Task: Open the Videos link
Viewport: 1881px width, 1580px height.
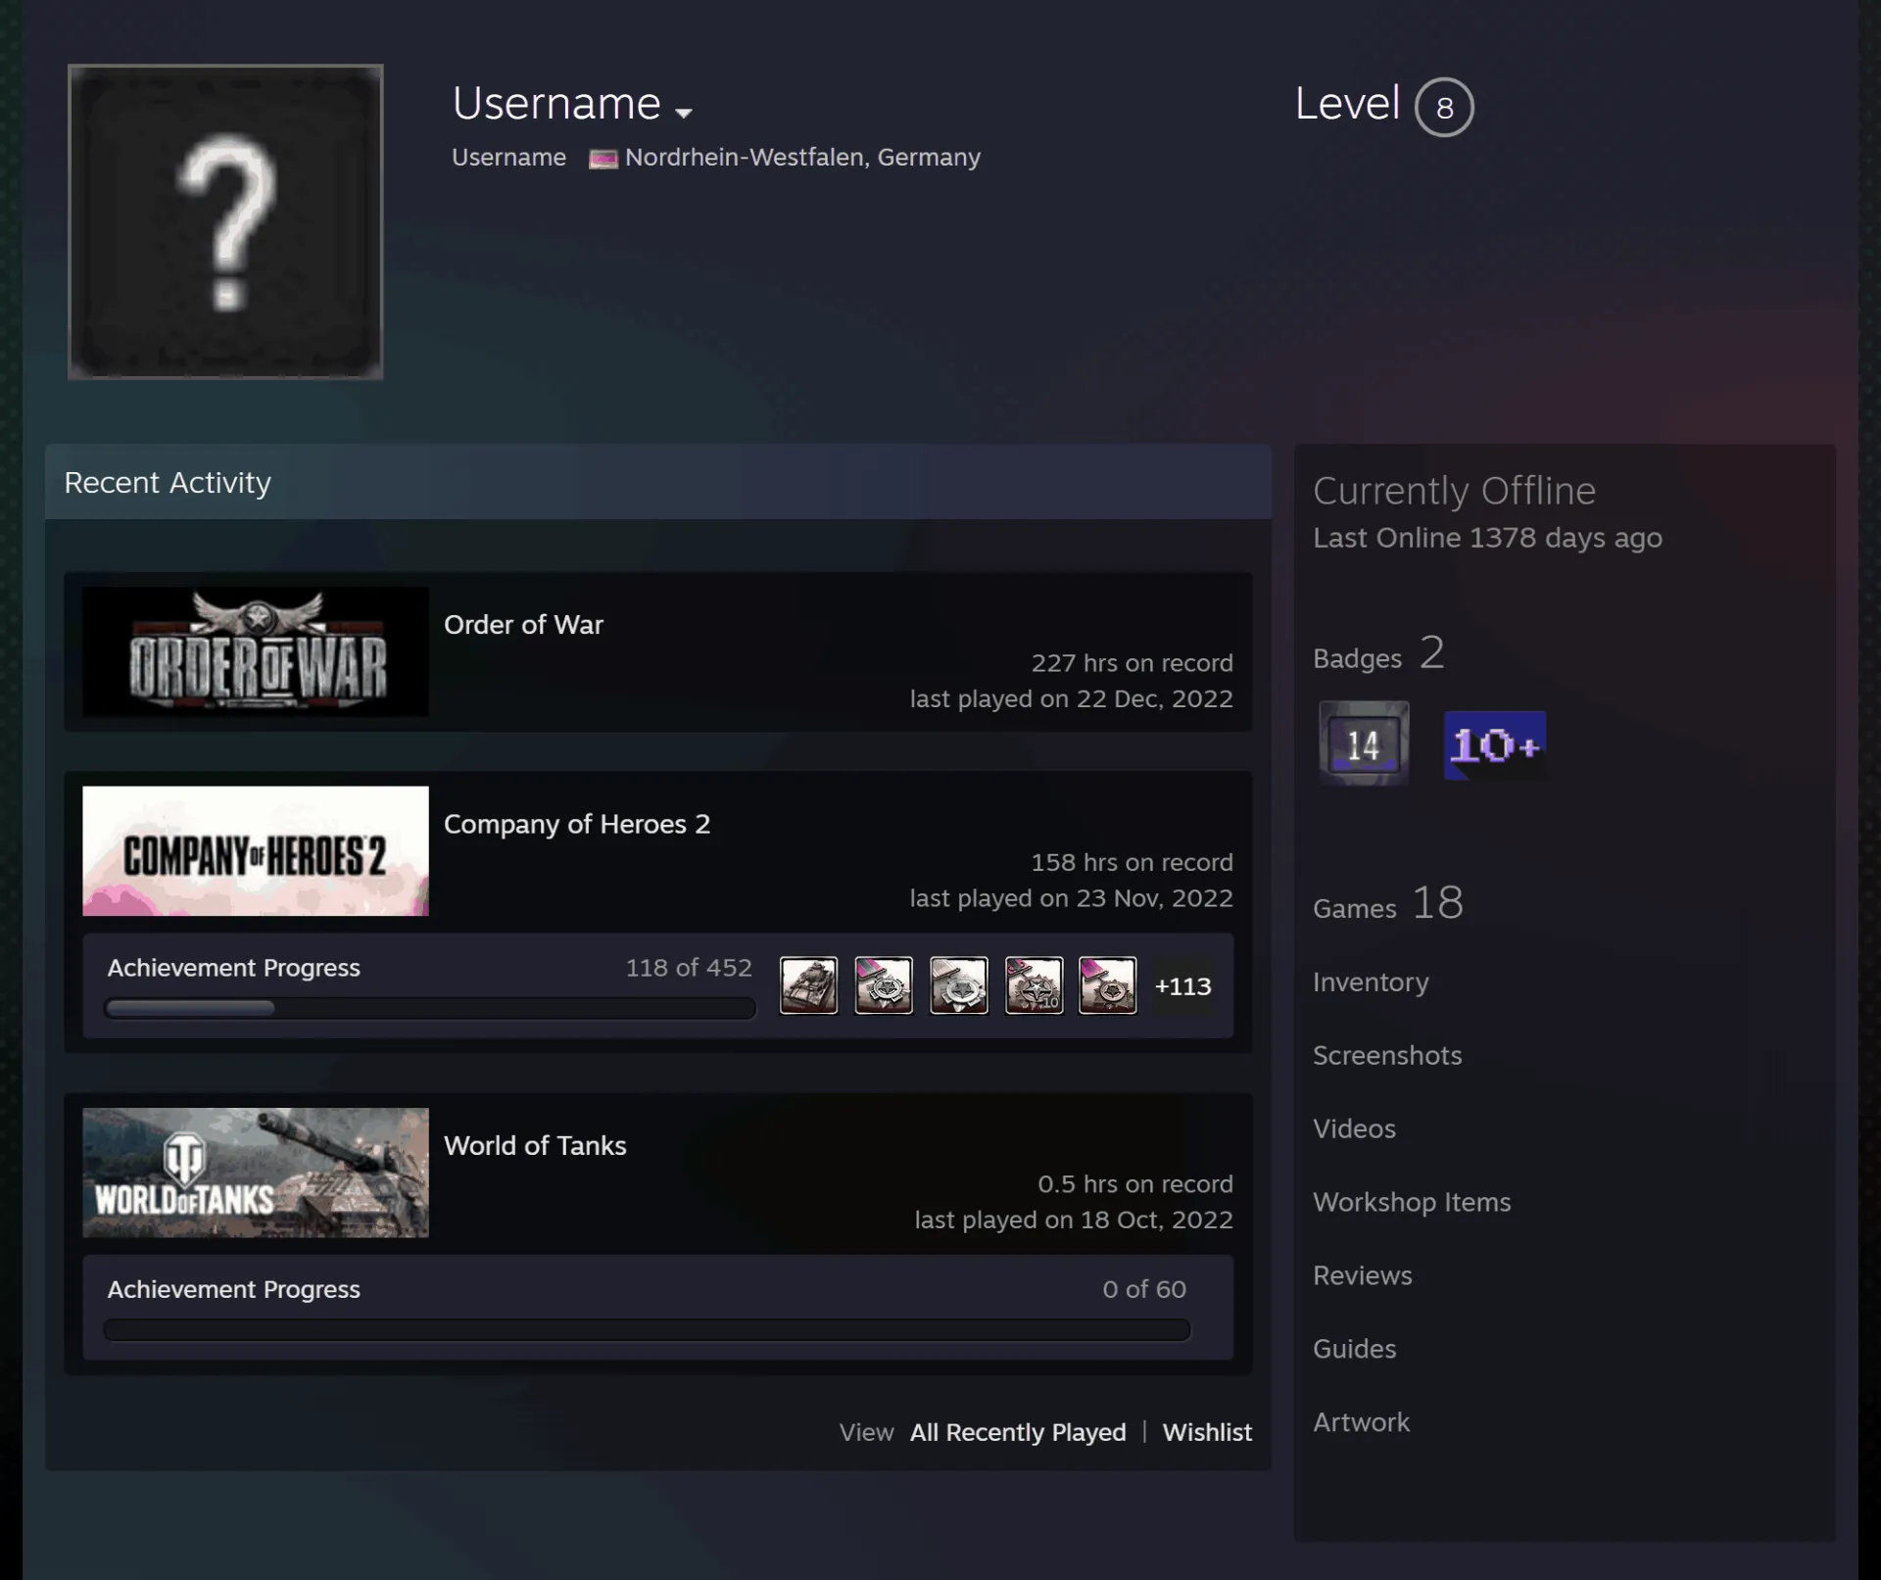Action: pyautogui.click(x=1354, y=1129)
